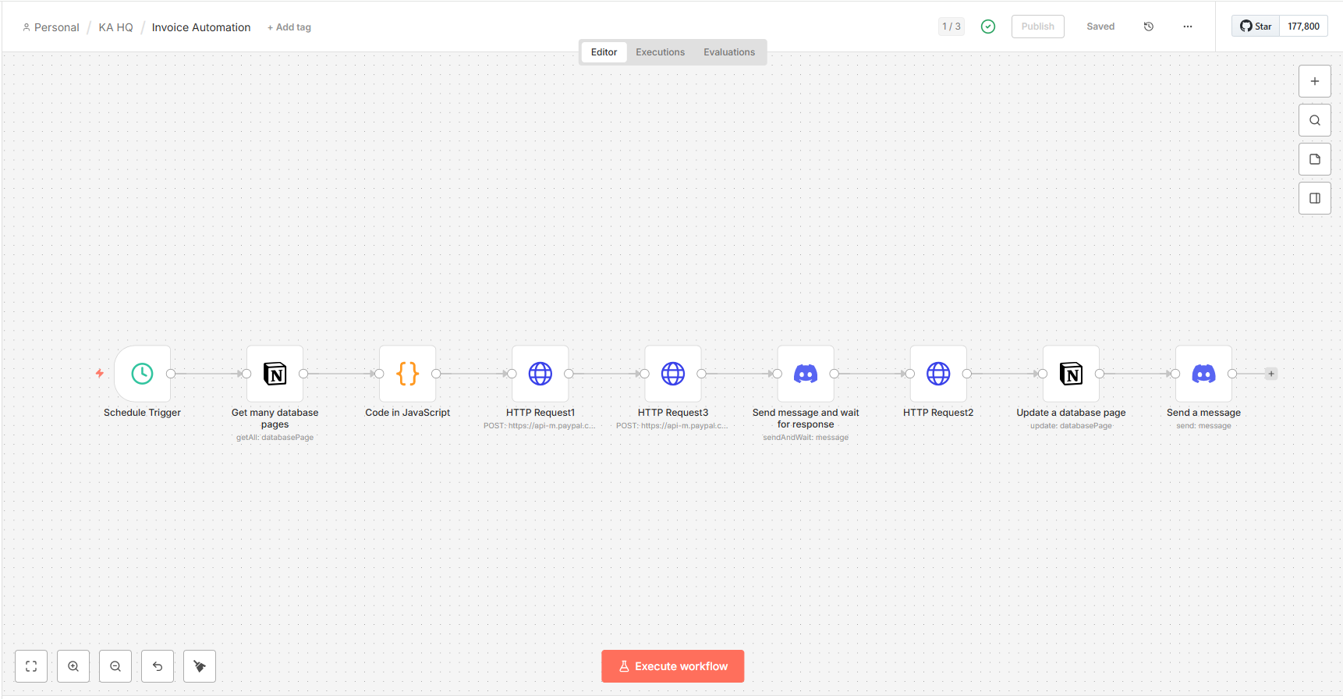Fit workflow to view
1343x699 pixels.
coord(31,666)
